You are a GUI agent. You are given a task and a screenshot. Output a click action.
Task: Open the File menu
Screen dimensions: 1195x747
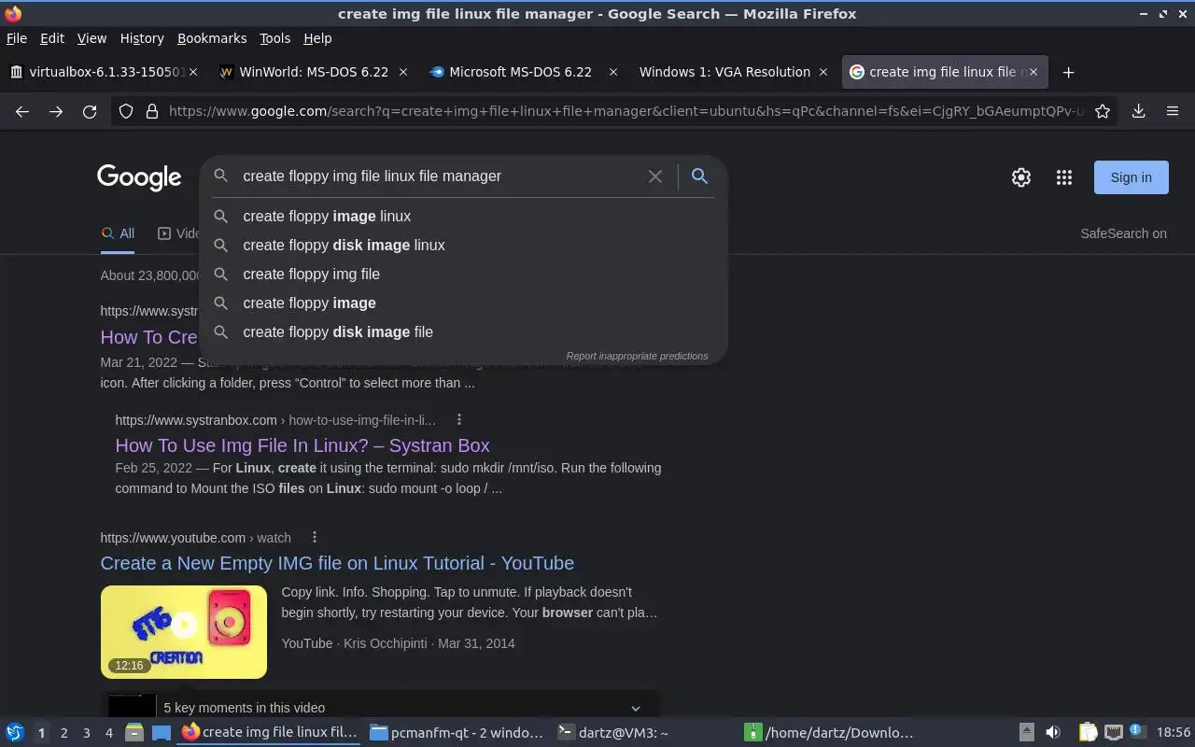[17, 38]
